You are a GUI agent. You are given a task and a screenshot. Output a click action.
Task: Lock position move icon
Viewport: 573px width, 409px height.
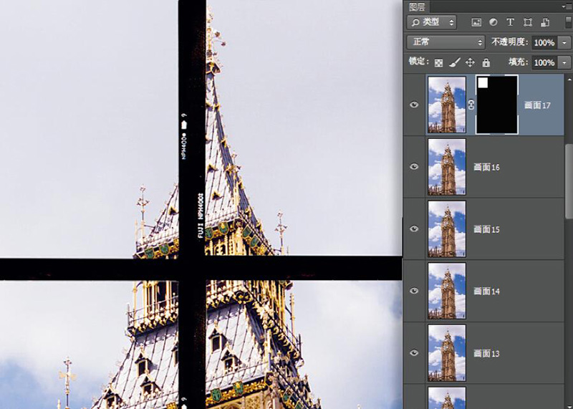pos(470,62)
